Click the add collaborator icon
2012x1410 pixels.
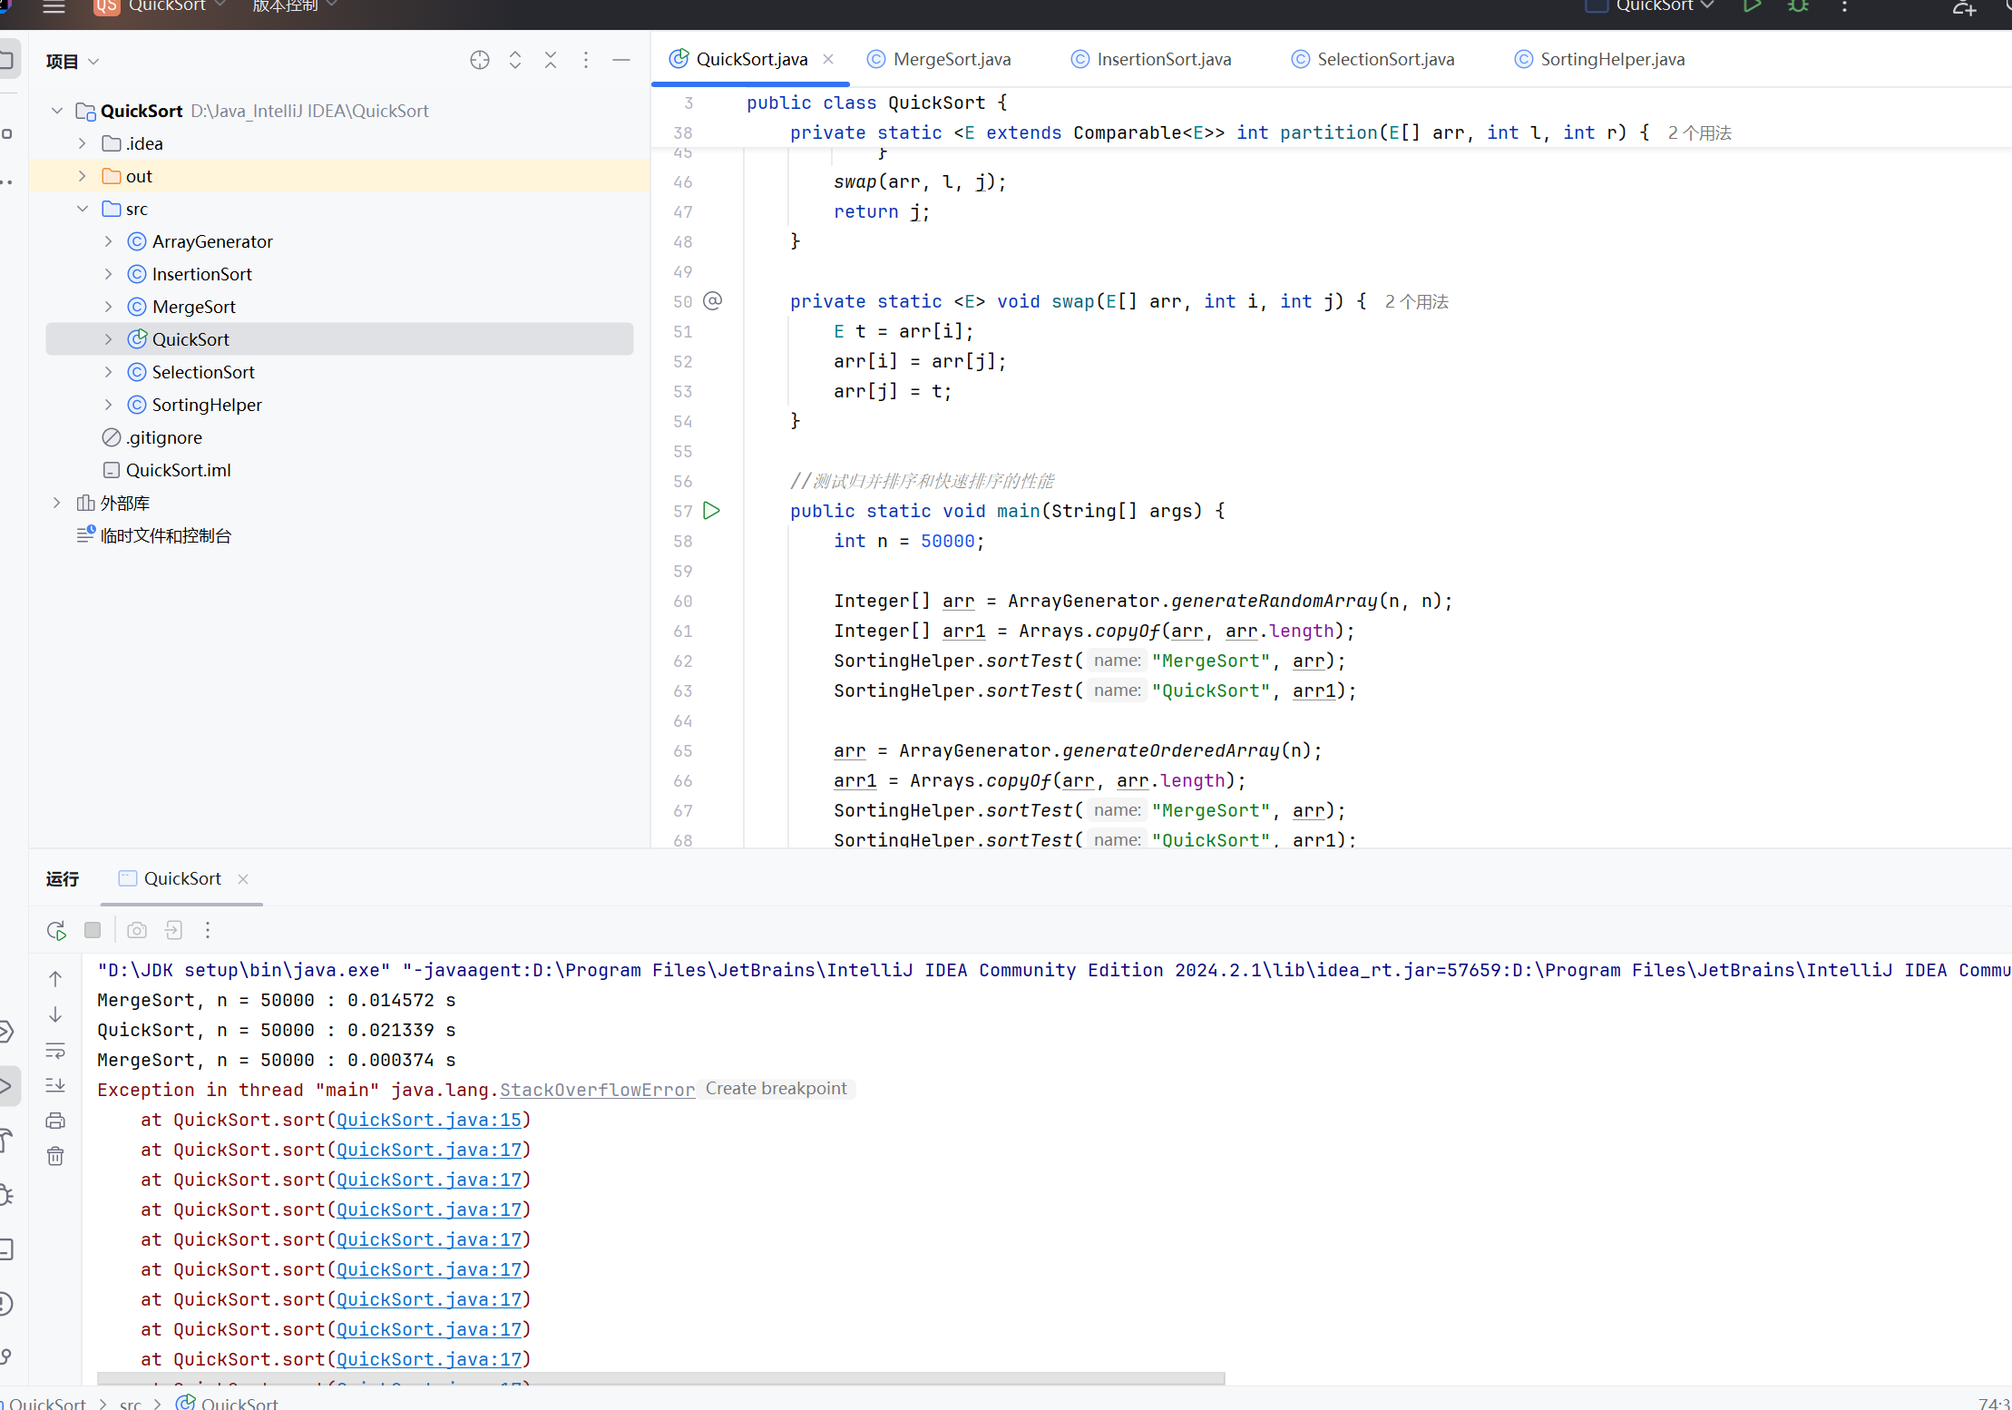[x=1964, y=8]
